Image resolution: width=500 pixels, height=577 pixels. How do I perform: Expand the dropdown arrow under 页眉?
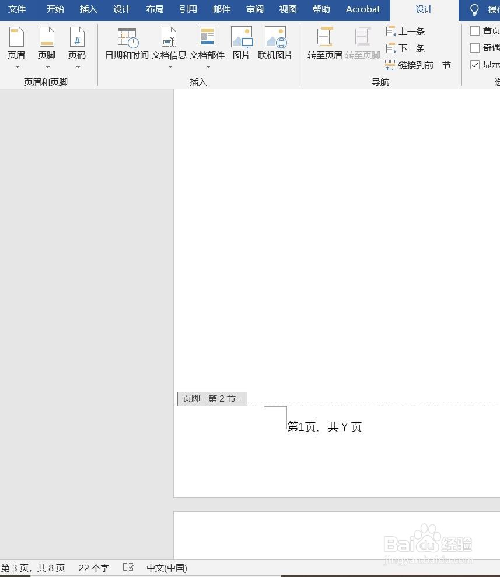(x=17, y=67)
